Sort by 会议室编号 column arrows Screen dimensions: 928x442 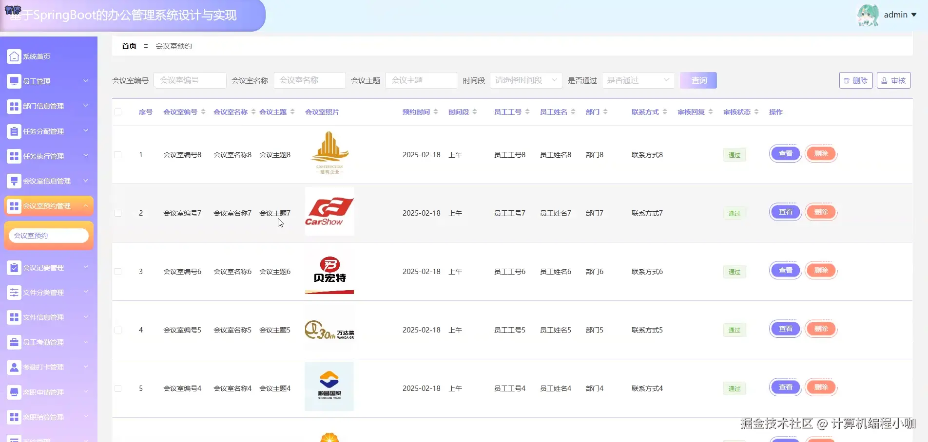pos(203,112)
